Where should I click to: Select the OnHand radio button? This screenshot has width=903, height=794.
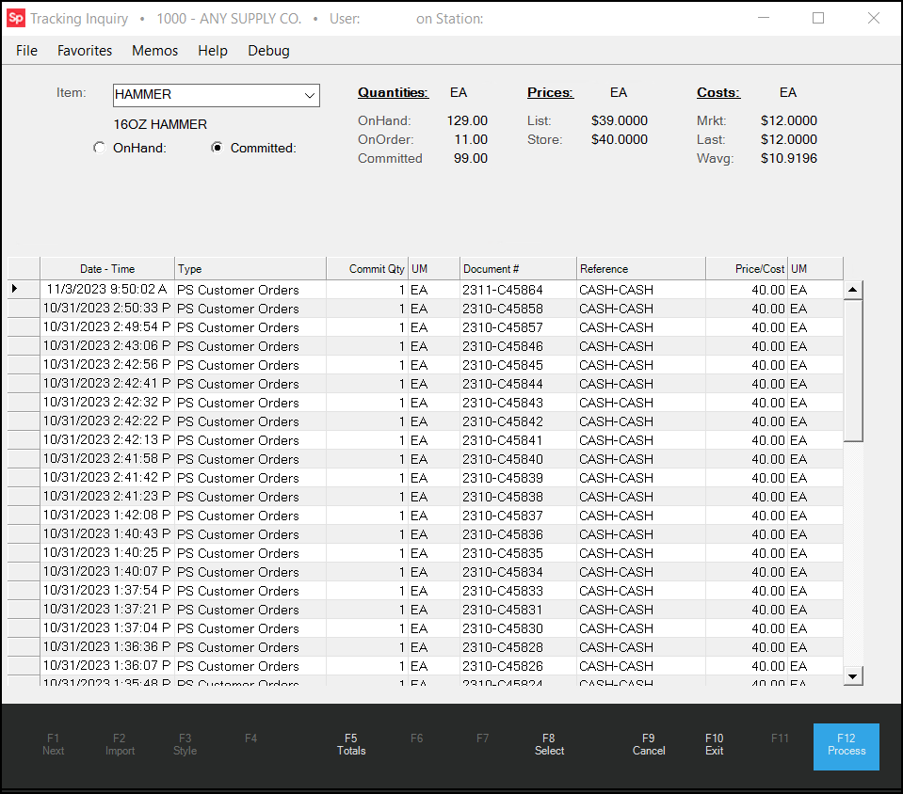pos(100,148)
